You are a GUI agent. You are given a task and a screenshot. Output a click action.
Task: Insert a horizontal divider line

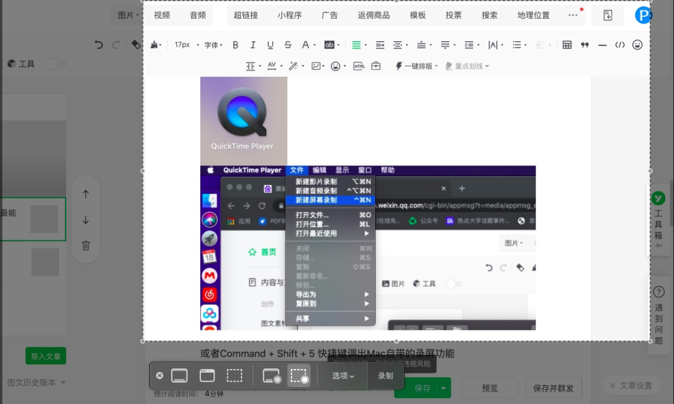(x=602, y=45)
